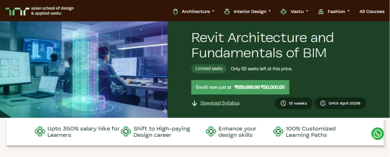Expand the Architecture dropdown arrow
Screen dimensions: 390x157
[213, 11]
